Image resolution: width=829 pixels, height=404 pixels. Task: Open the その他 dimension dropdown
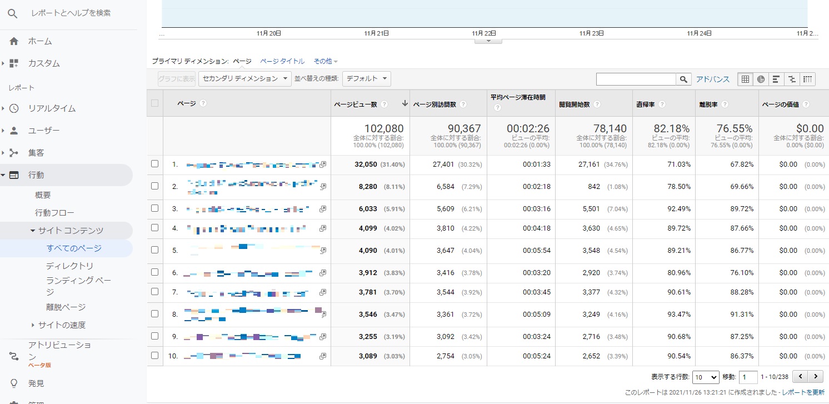click(x=326, y=61)
